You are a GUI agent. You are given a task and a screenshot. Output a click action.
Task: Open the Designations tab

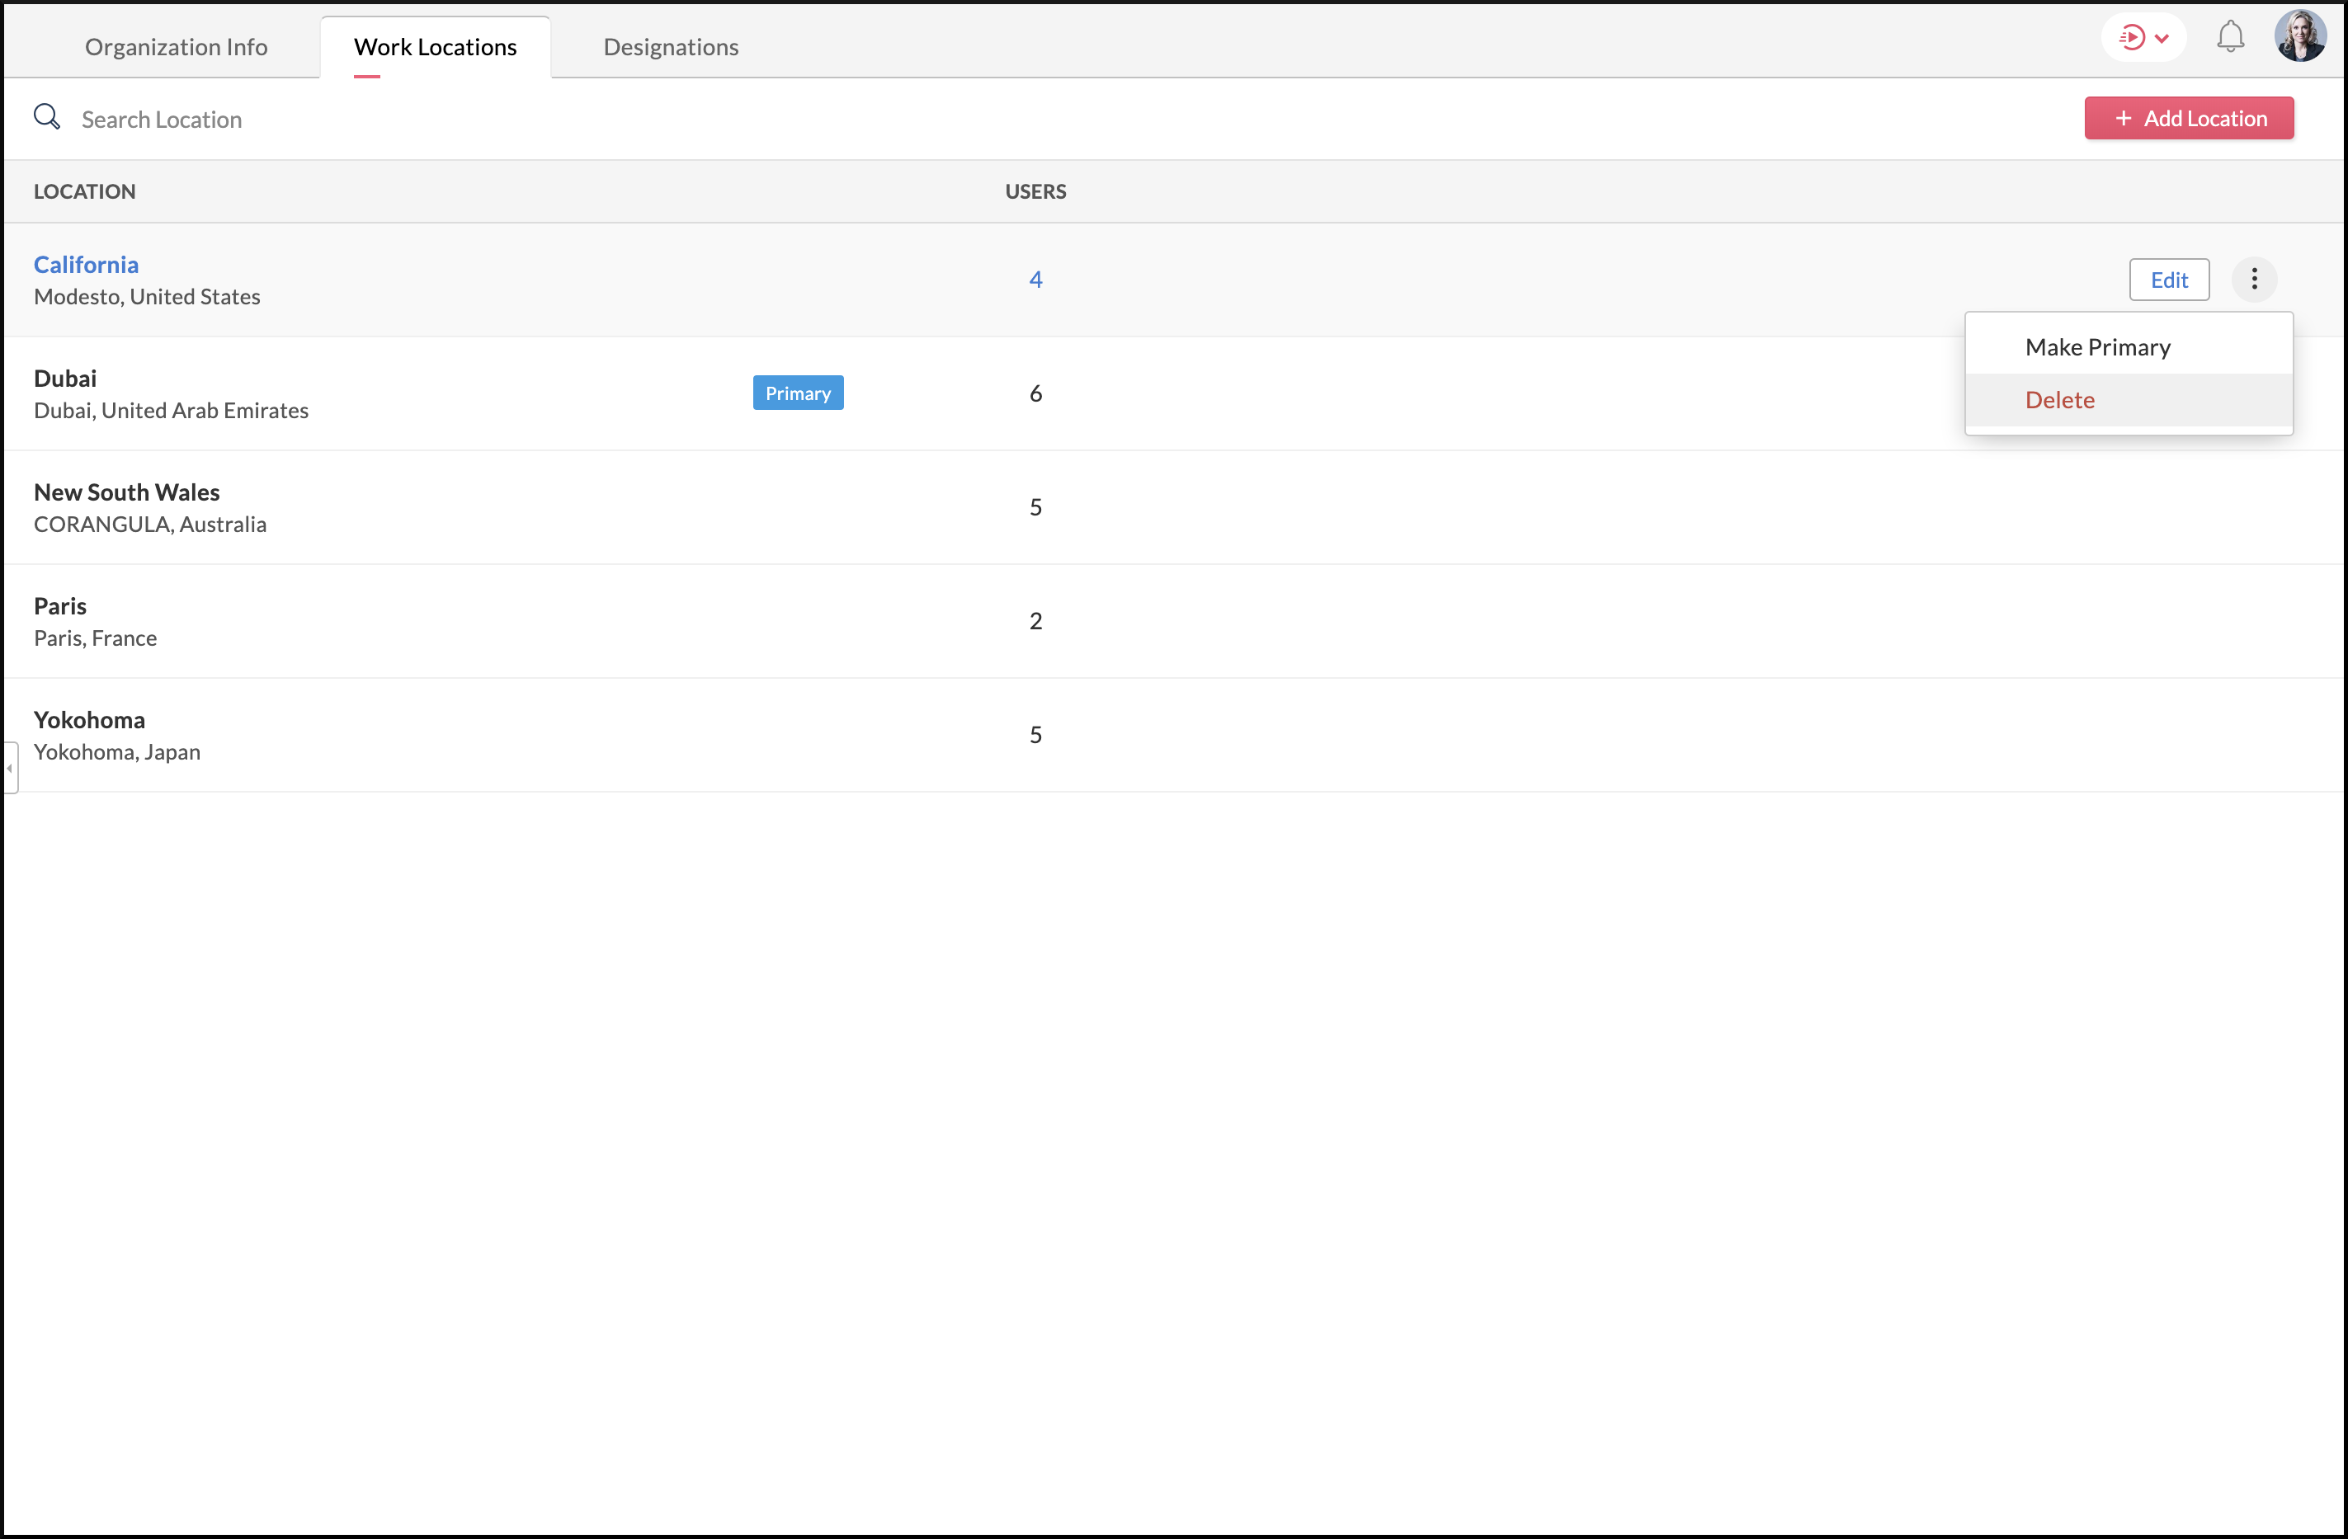(671, 46)
